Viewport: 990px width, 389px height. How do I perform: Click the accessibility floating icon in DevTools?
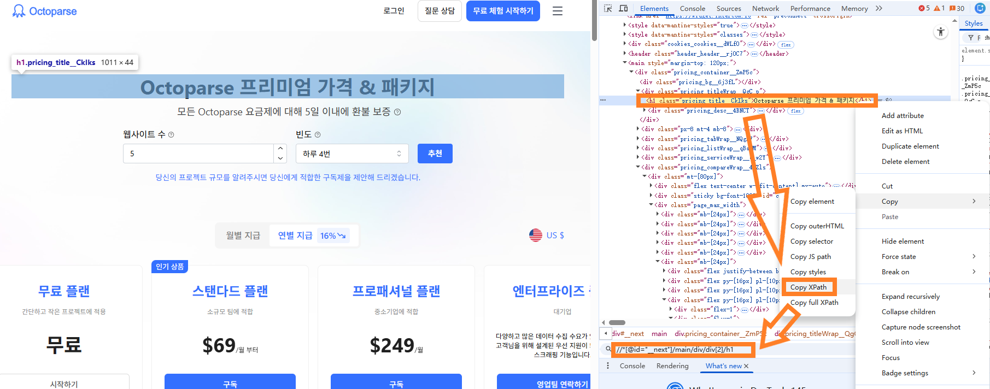tap(940, 32)
